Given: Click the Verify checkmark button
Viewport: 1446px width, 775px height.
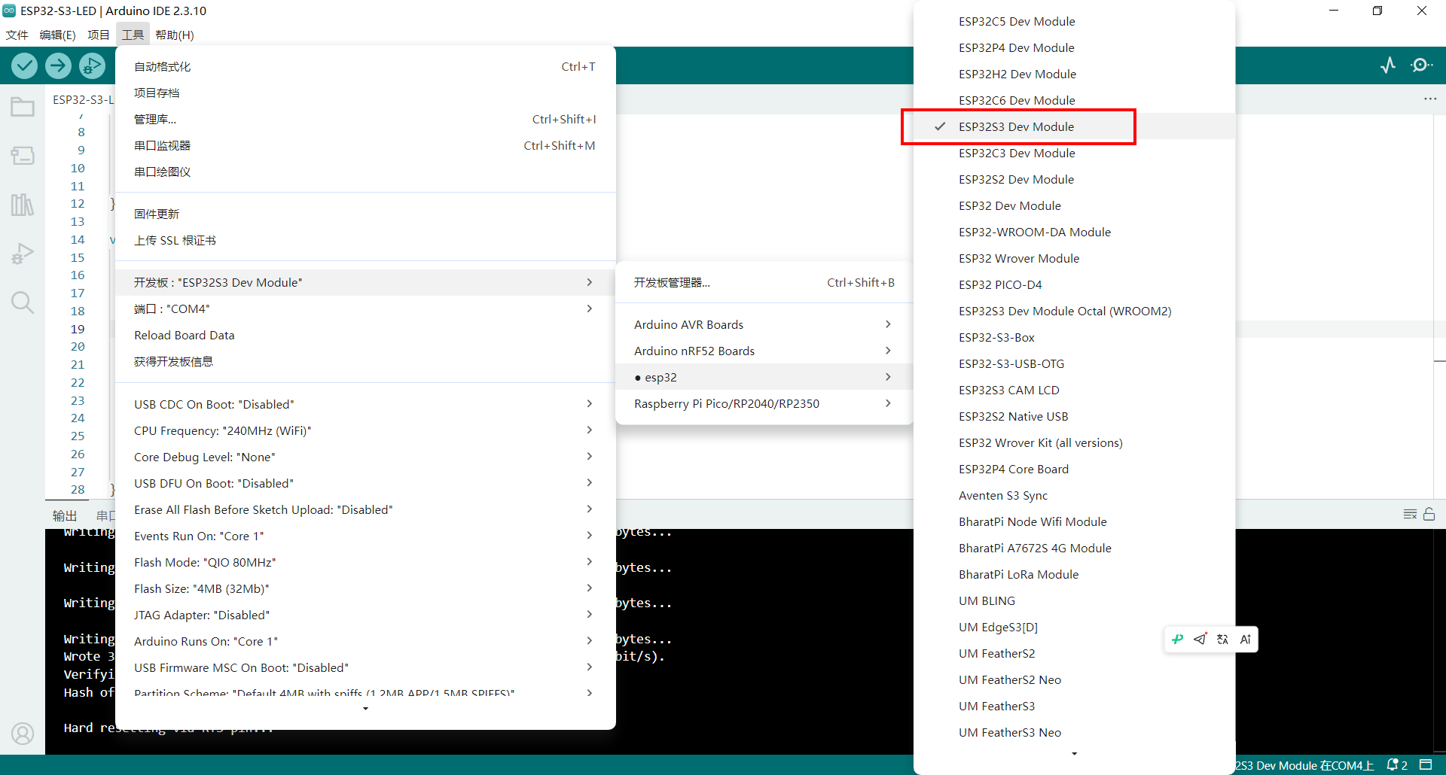Looking at the screenshot, I should pyautogui.click(x=25, y=66).
